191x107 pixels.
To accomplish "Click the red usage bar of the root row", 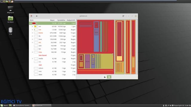I will [34, 23].
